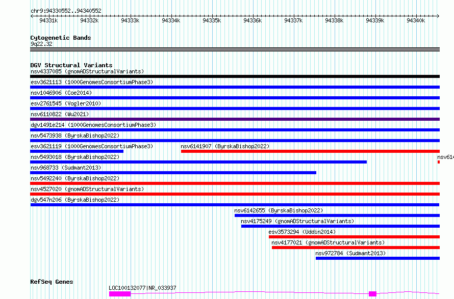Click the partially visible nsv61 label at right edge

pos(446,157)
